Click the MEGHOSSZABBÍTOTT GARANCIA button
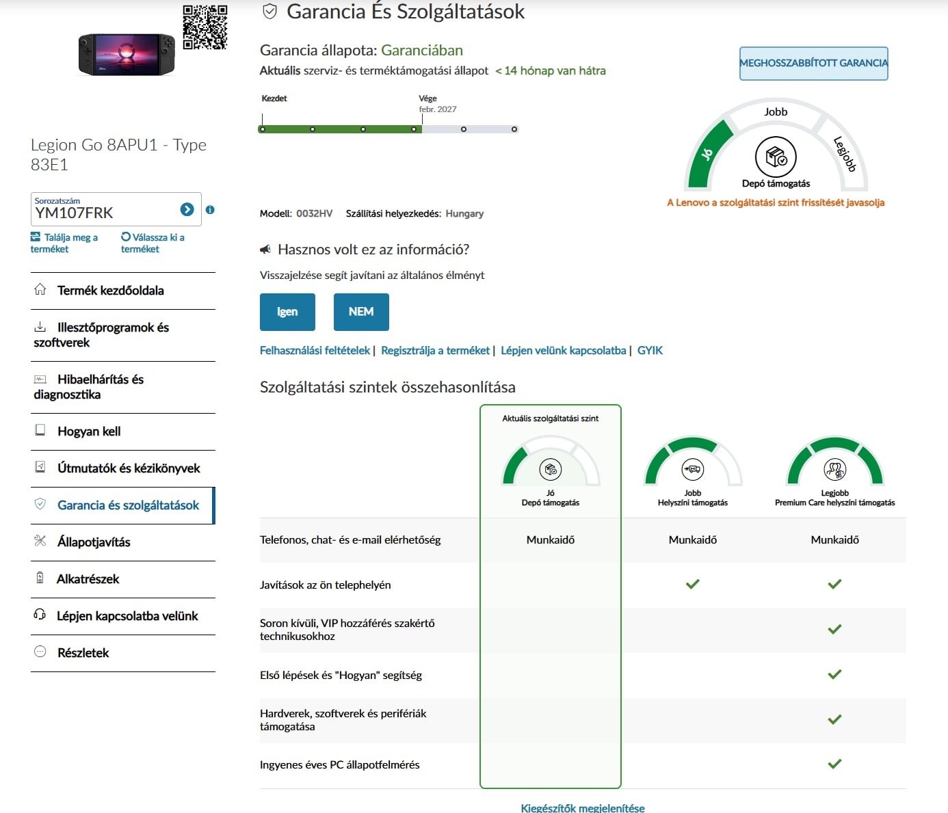Image resolution: width=948 pixels, height=813 pixels. tap(814, 63)
